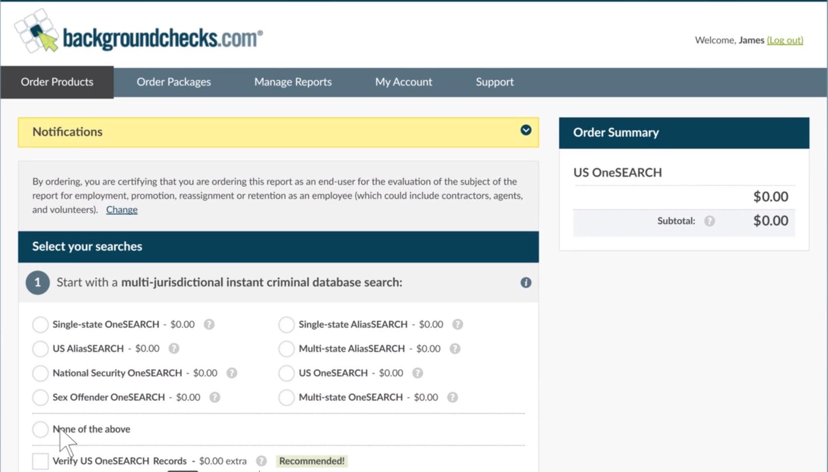Click the Change link in certification text
This screenshot has width=828, height=472.
point(122,209)
